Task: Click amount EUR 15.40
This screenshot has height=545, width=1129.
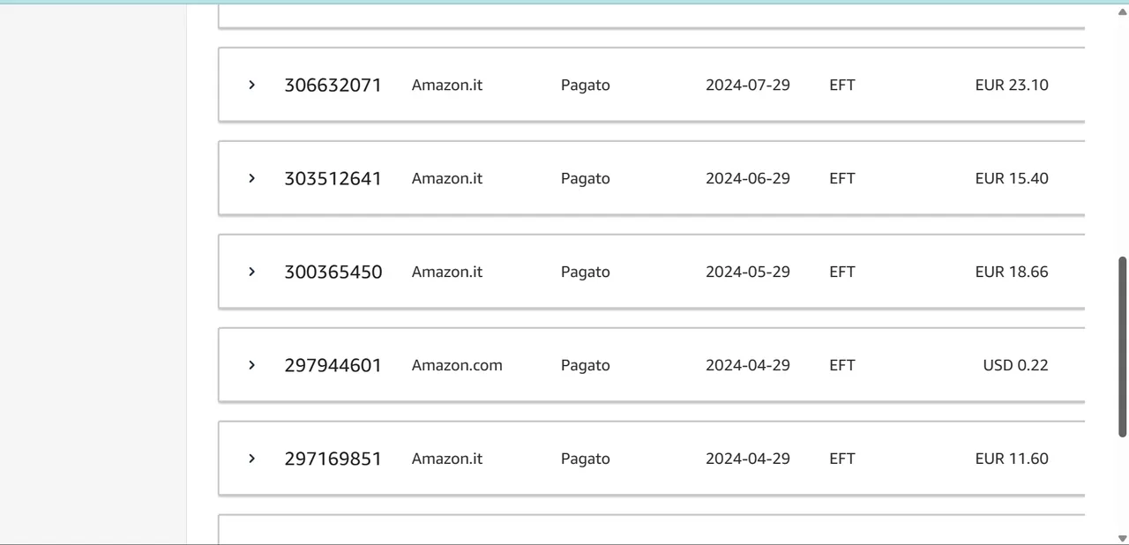Action: [x=1012, y=178]
